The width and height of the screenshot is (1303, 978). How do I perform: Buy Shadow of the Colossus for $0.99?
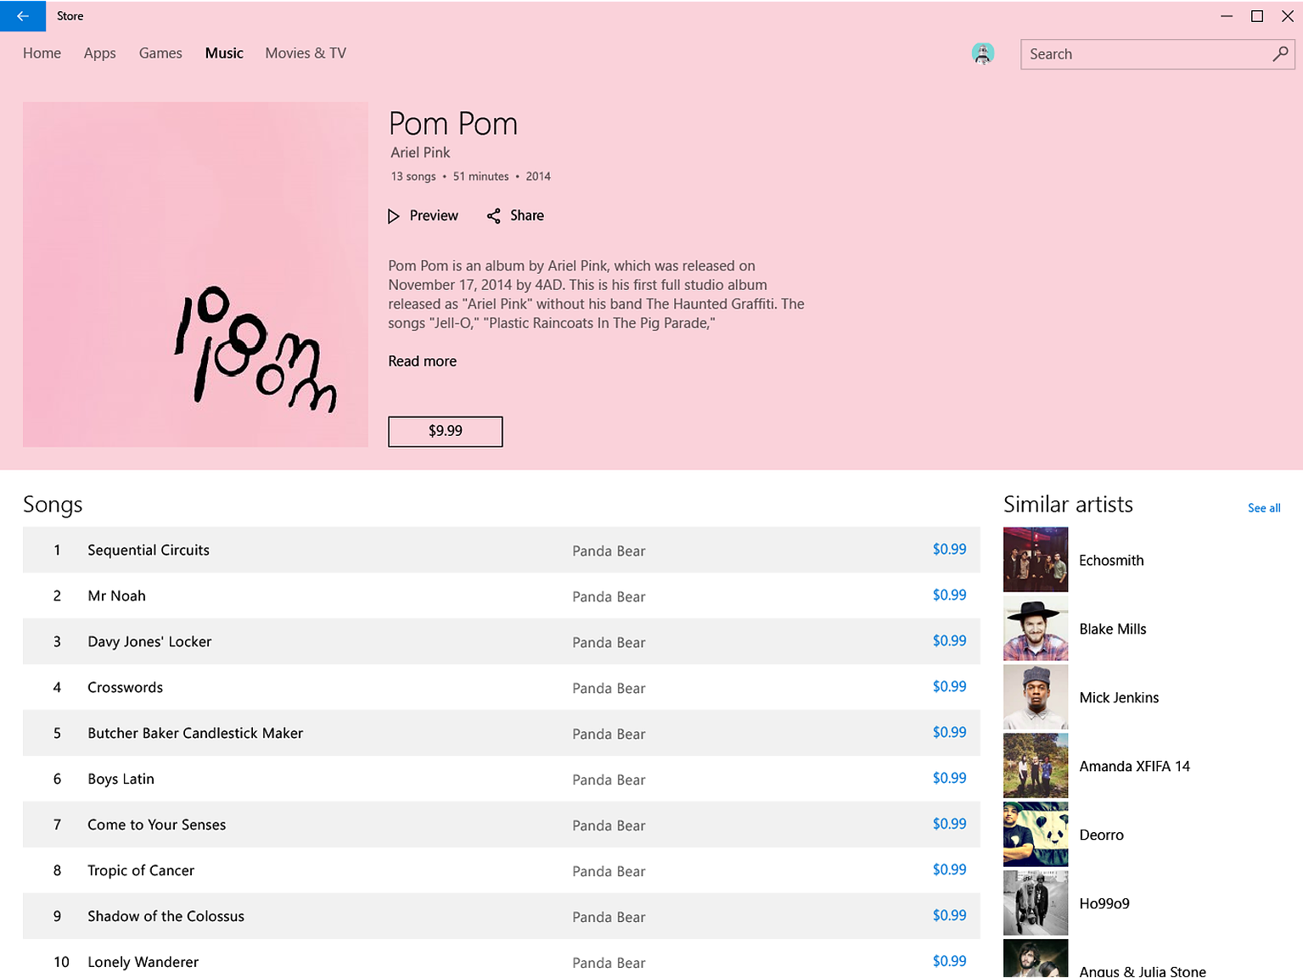coord(949,916)
